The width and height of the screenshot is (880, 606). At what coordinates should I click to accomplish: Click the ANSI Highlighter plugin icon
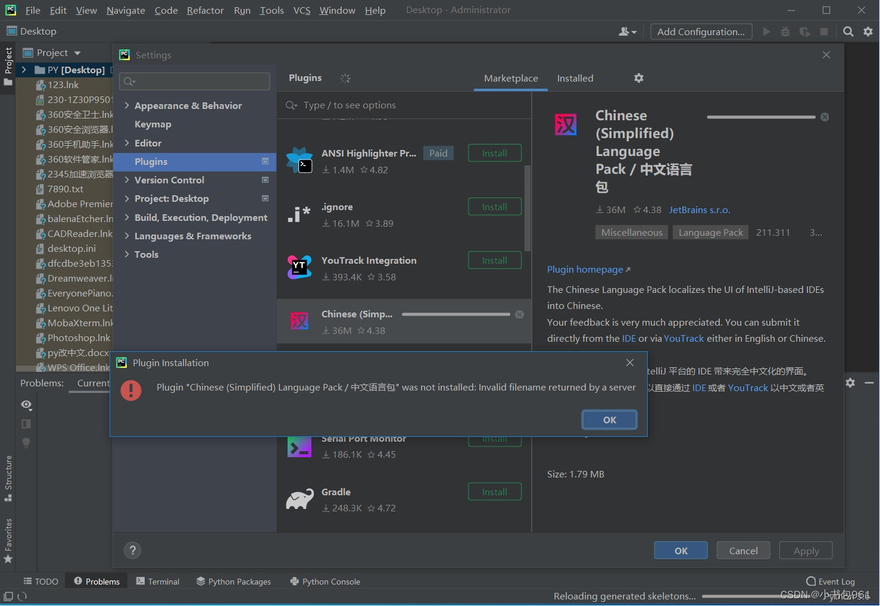click(299, 160)
